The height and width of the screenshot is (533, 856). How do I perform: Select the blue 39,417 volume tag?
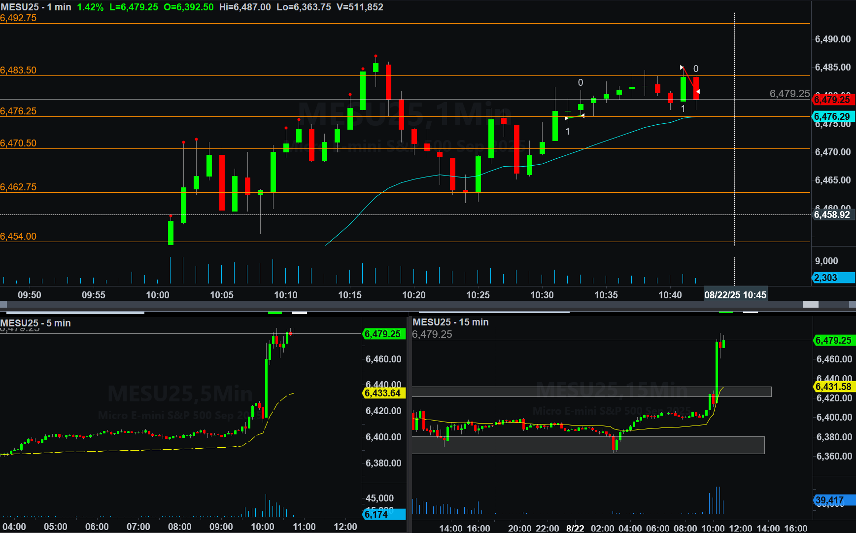pyautogui.click(x=833, y=500)
